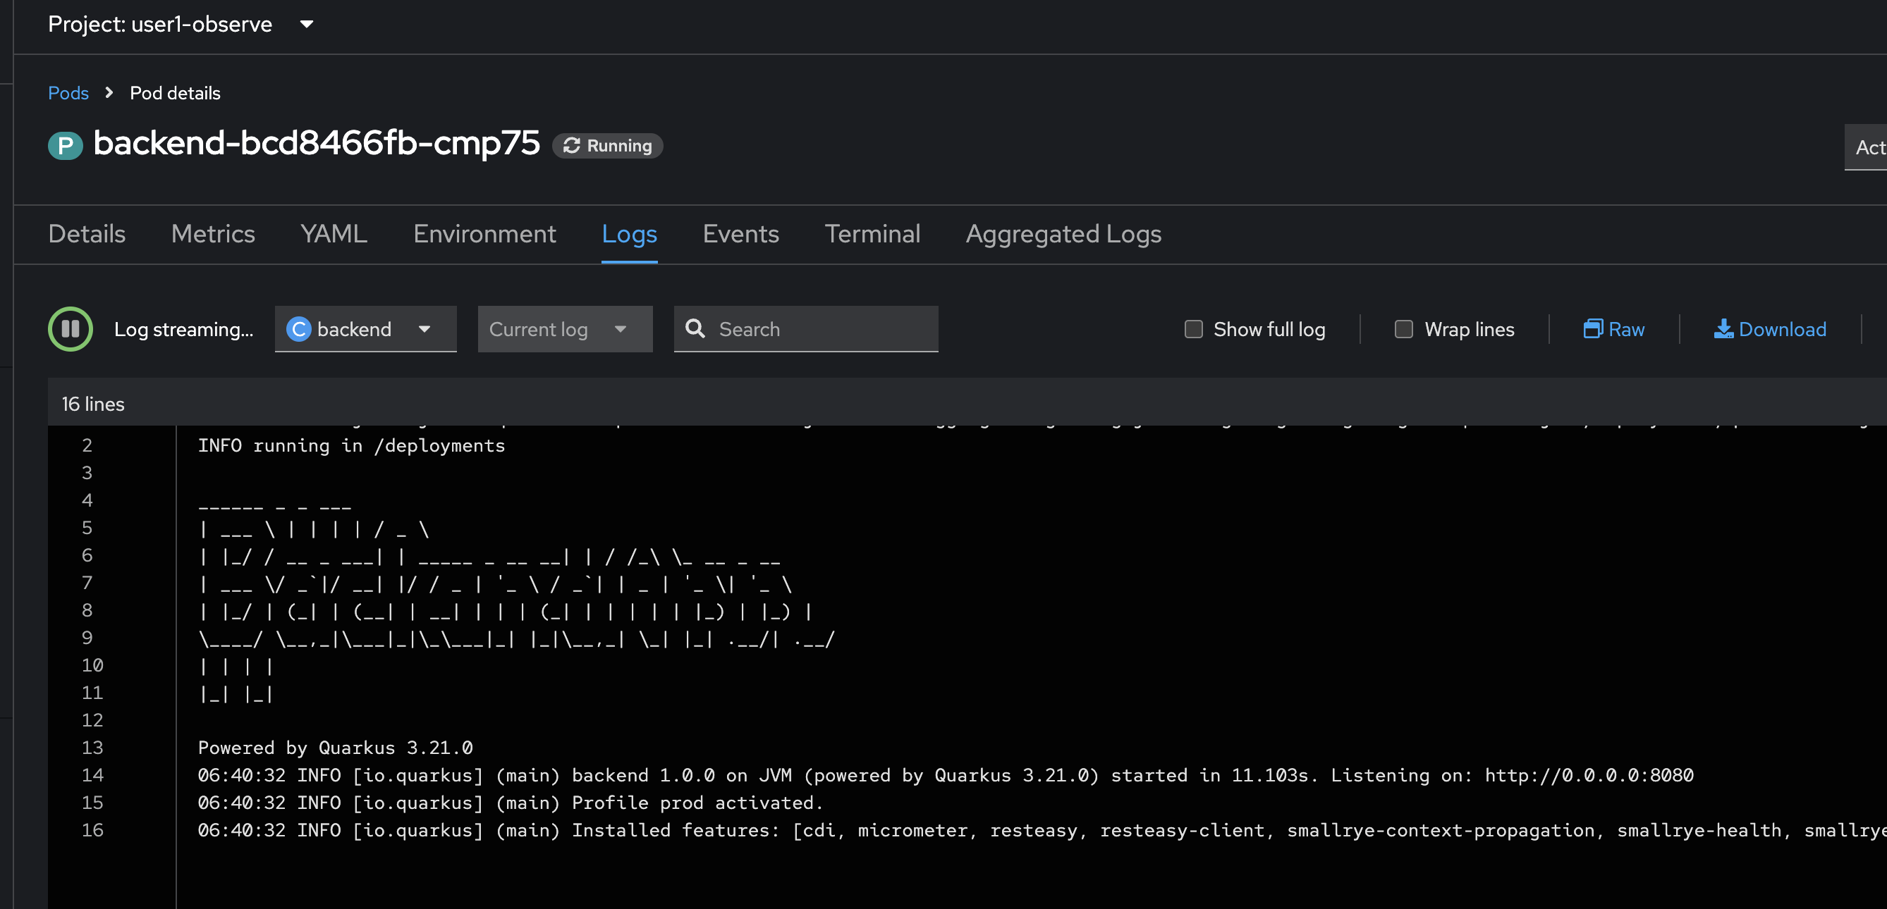
Task: Click the pod name backend-bcd8466fb-cmp75
Action: (x=317, y=143)
